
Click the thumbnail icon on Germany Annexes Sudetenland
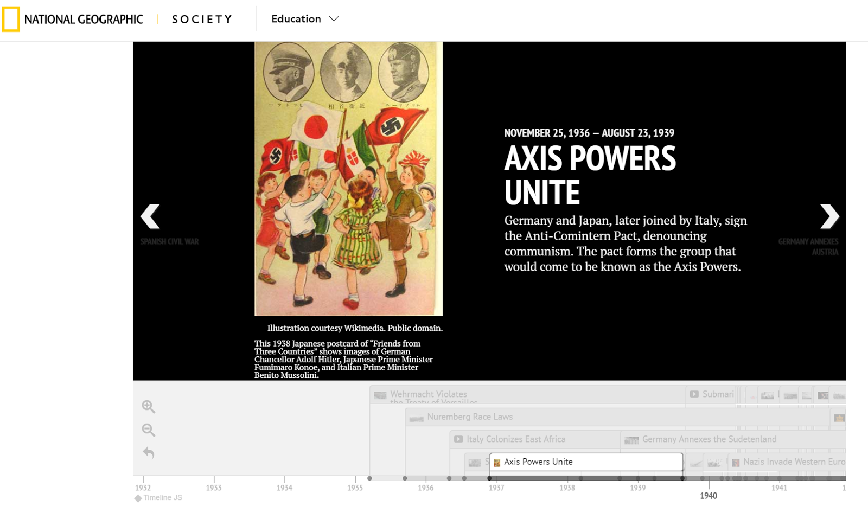pos(631,440)
